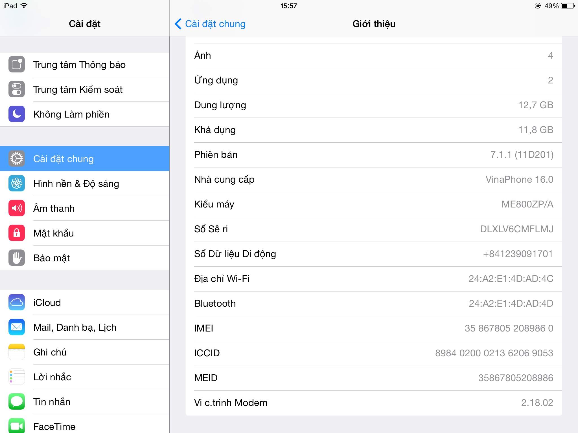Viewport: 578px width, 433px height.
Task: Tap the Wi-Fi status icon
Action: tap(24, 6)
